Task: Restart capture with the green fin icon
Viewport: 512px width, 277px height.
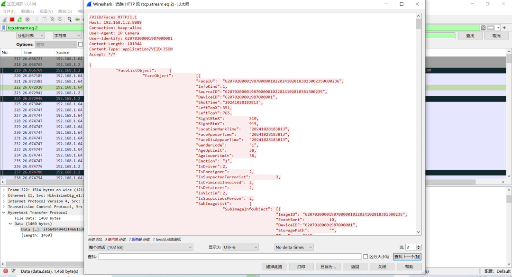Action: [x=19, y=19]
